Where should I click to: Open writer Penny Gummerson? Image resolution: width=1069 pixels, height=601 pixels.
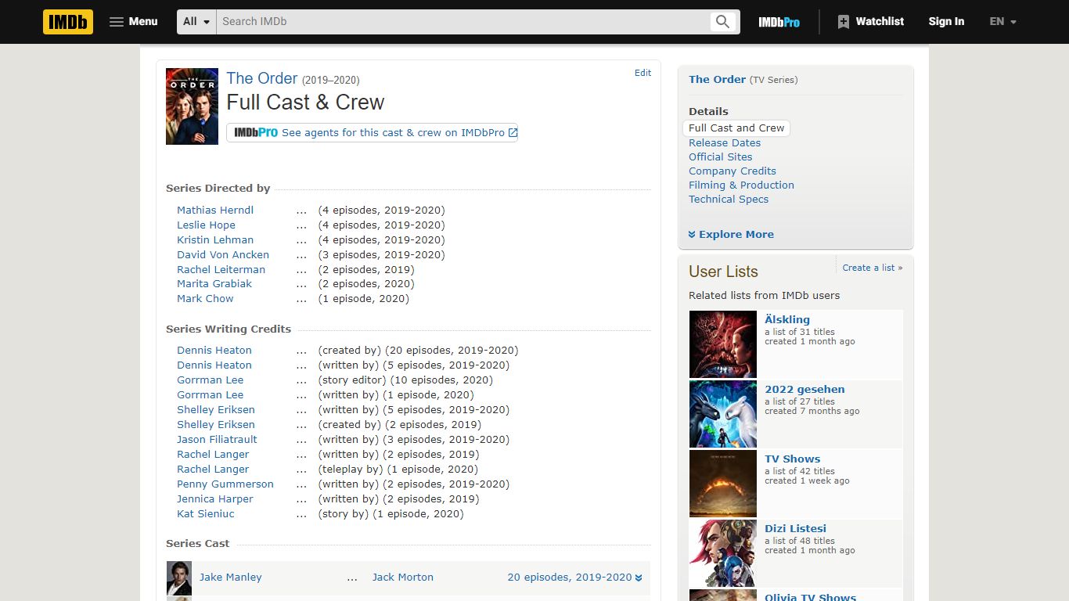[225, 484]
